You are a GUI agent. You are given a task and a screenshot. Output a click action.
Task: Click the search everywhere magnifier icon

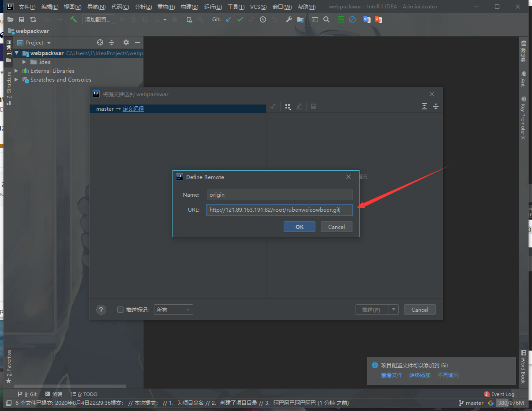(x=326, y=19)
